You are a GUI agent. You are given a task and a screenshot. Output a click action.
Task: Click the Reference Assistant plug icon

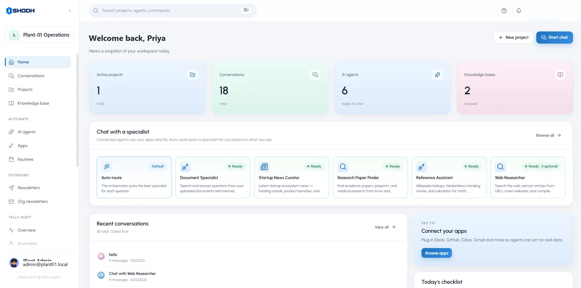[421, 166]
